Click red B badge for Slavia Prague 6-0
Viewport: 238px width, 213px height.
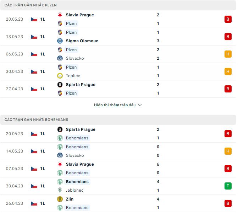point(228,168)
